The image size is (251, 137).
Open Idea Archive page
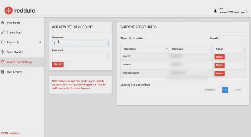point(14,72)
